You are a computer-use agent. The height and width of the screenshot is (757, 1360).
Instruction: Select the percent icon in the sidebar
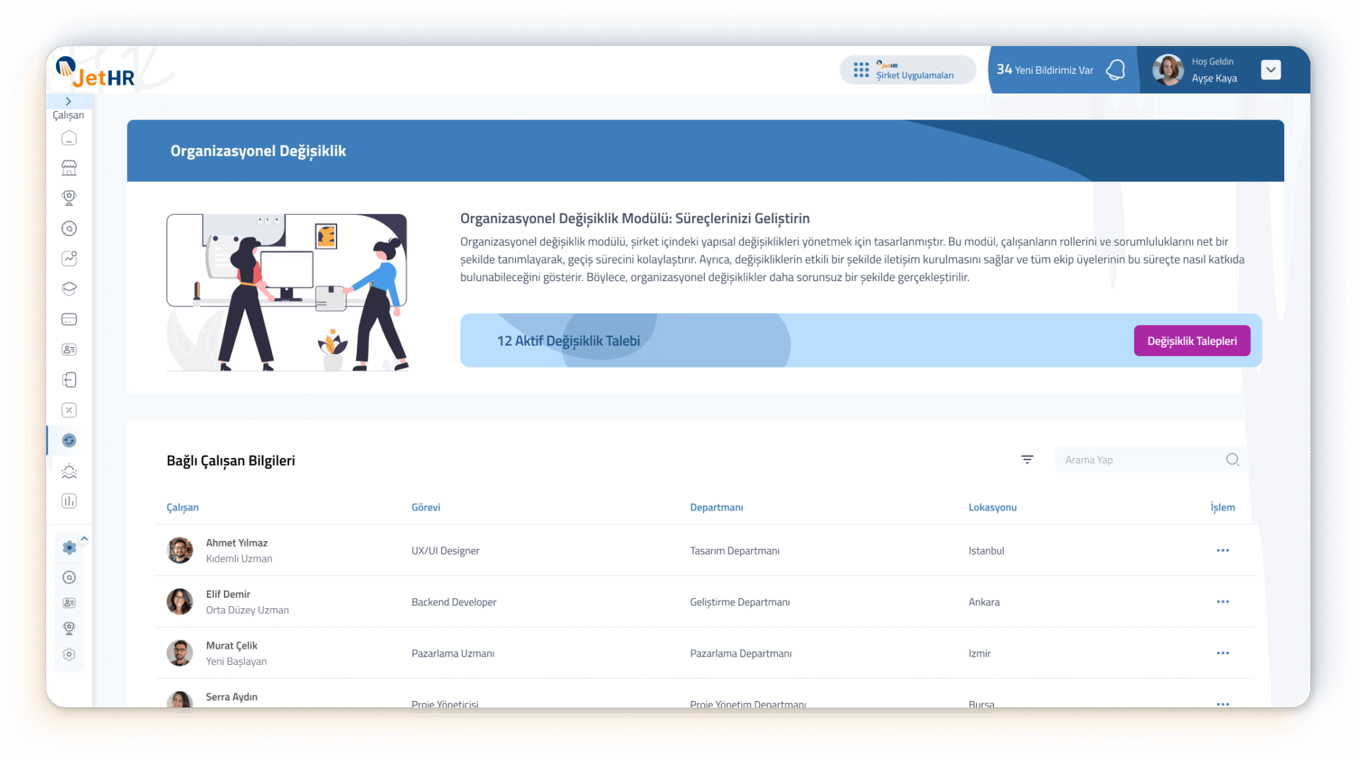[69, 410]
